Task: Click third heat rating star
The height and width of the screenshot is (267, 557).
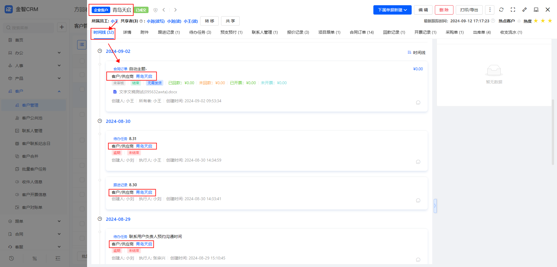Action: coord(550,21)
